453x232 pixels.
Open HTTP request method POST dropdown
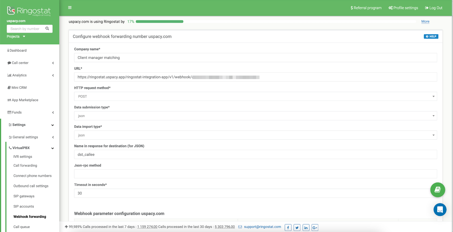[x=255, y=96]
